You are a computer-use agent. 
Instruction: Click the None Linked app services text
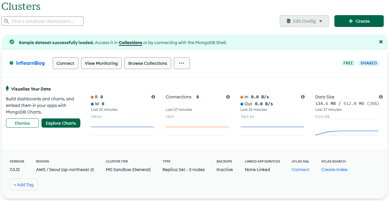coord(257,169)
